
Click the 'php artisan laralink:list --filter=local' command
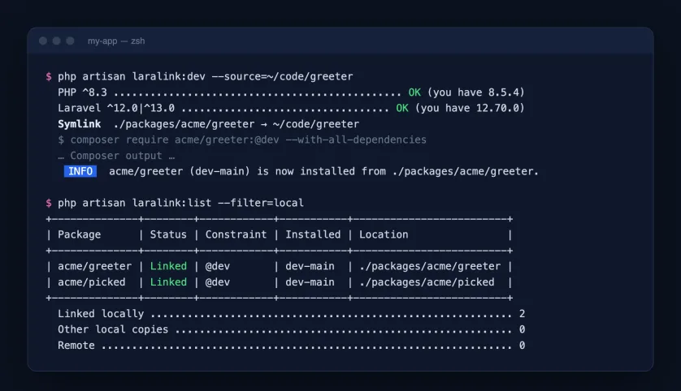tap(180, 203)
